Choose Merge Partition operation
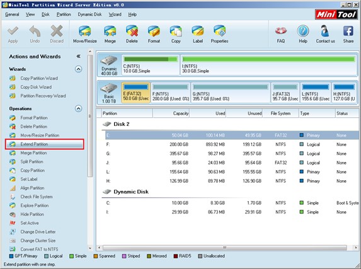The image size is (361, 269). pos(33,153)
